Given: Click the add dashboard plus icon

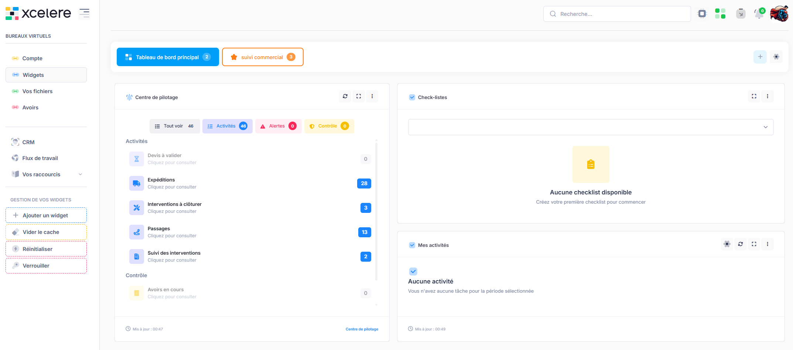Looking at the screenshot, I should tap(760, 57).
